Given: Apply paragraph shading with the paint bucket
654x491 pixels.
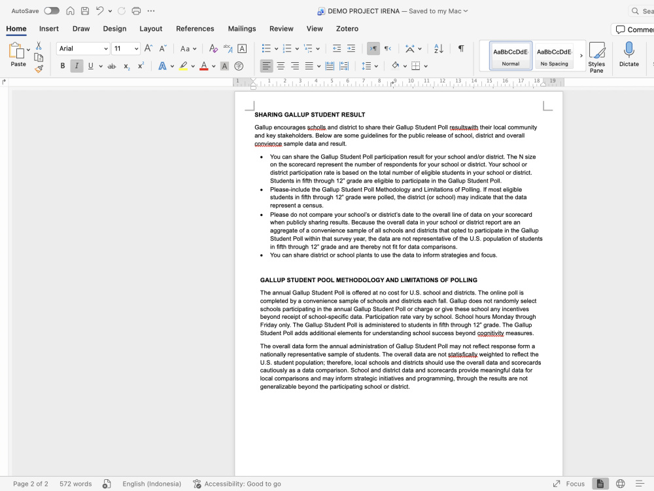Looking at the screenshot, I should point(396,66).
